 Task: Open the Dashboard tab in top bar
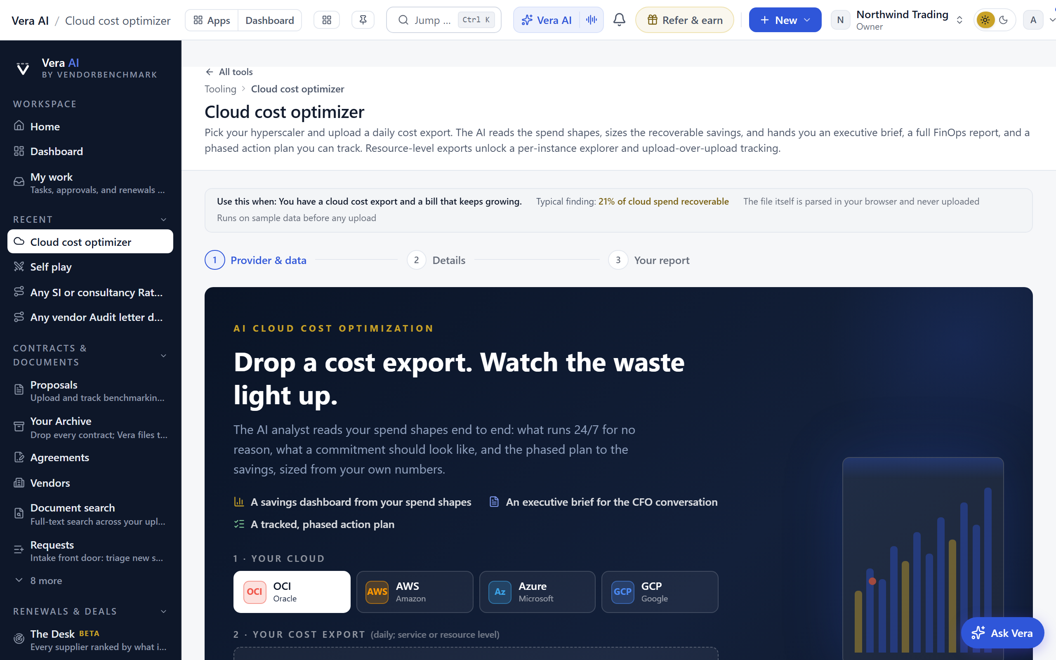270,20
